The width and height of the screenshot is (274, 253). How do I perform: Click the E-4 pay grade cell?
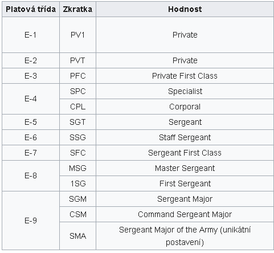pos(31,99)
